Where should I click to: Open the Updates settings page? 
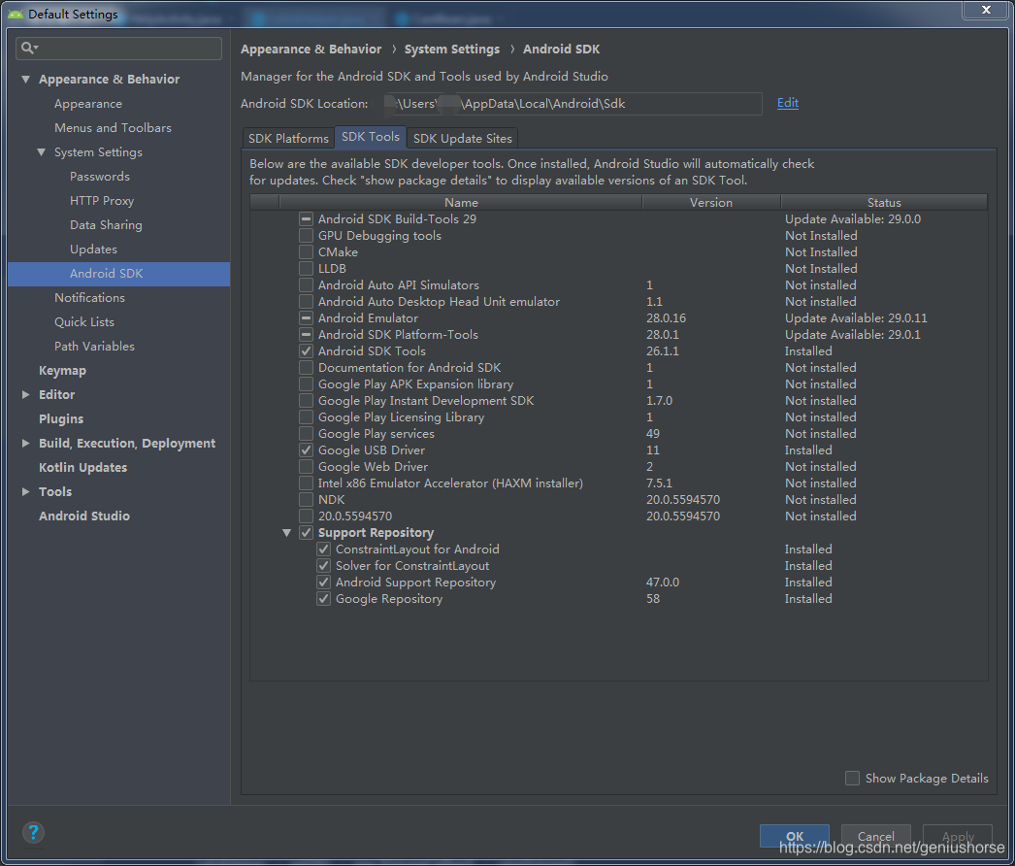(x=93, y=250)
